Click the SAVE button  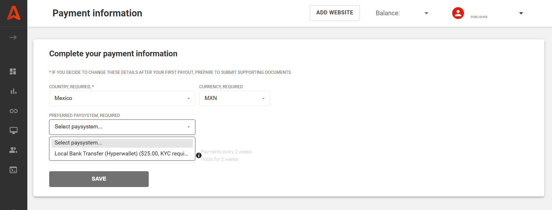pos(99,179)
